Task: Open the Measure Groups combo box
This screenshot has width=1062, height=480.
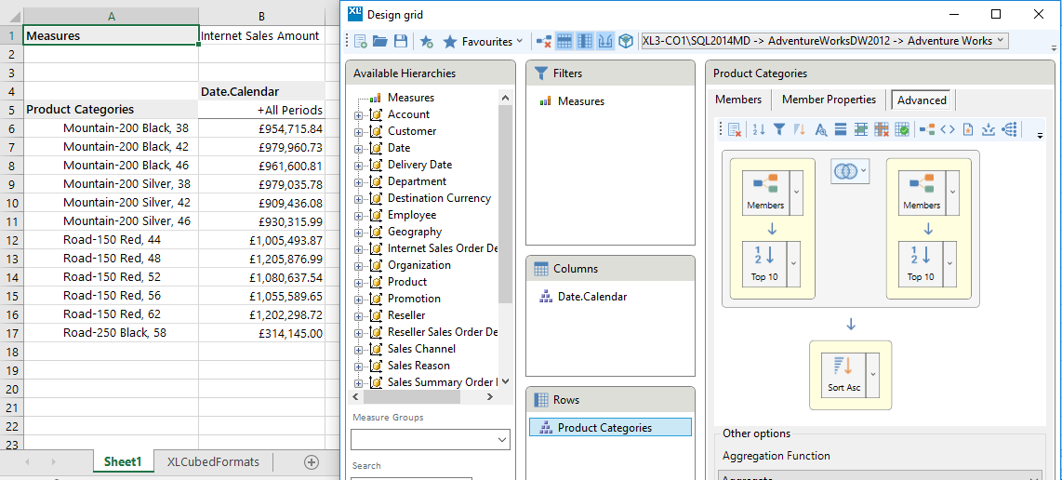Action: pos(431,439)
